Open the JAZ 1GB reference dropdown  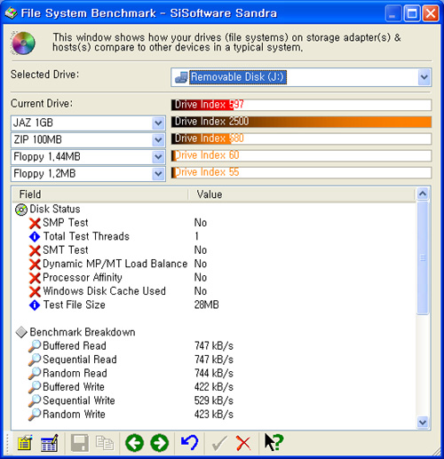coord(158,123)
